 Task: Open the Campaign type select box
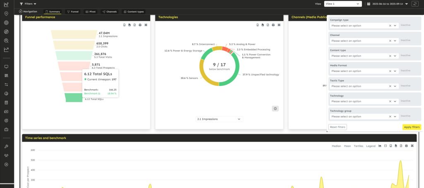coord(364,26)
